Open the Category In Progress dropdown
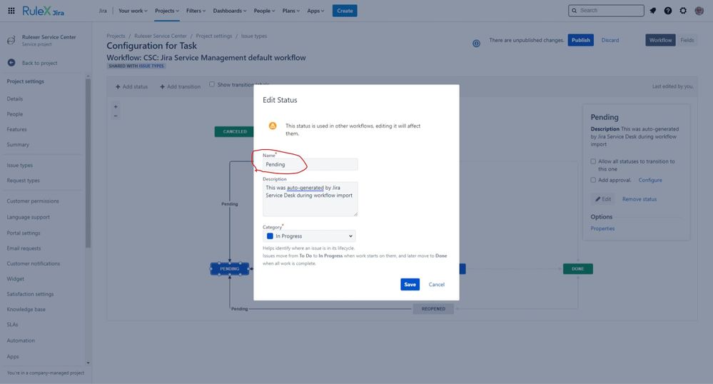This screenshot has height=384, width=713. [x=309, y=236]
